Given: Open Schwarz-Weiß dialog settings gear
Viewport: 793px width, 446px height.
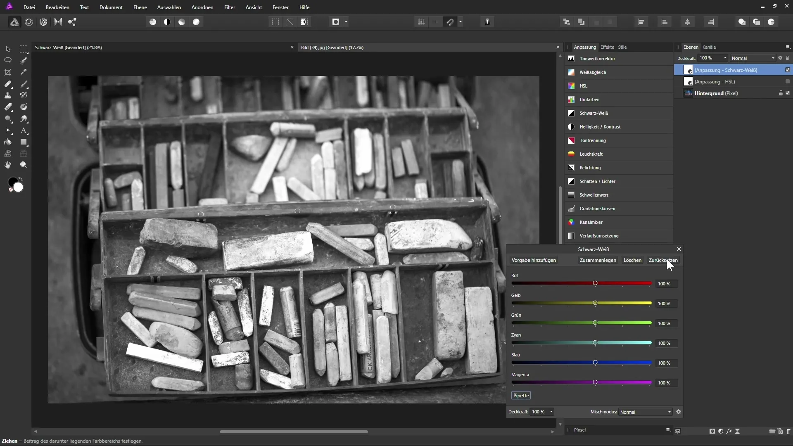Looking at the screenshot, I should pos(679,412).
